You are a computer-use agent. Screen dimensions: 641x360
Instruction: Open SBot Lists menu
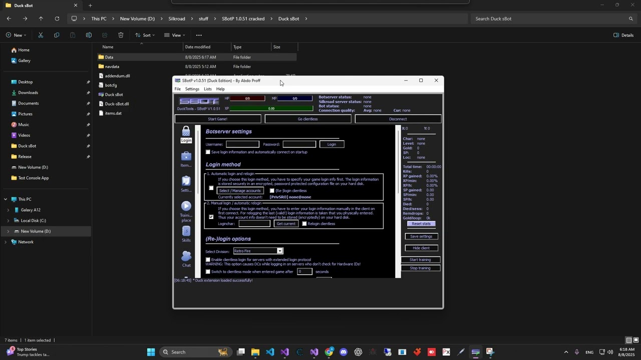click(207, 89)
